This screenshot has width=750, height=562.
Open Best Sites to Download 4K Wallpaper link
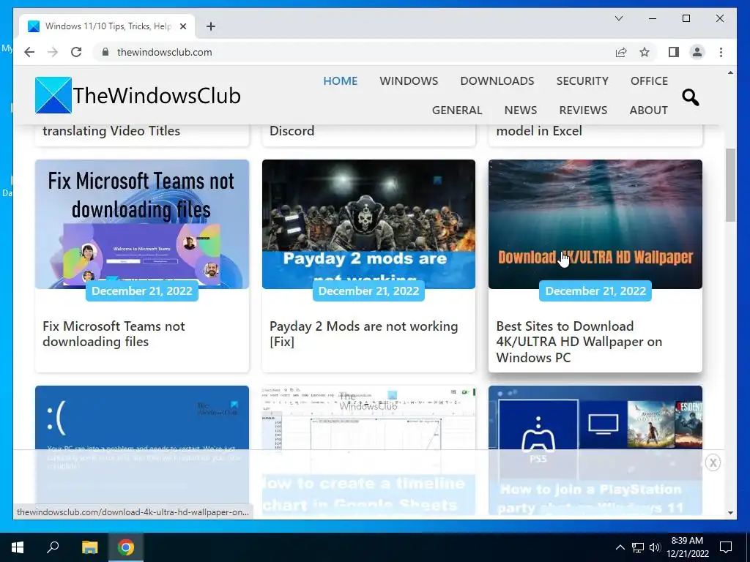[x=579, y=342]
